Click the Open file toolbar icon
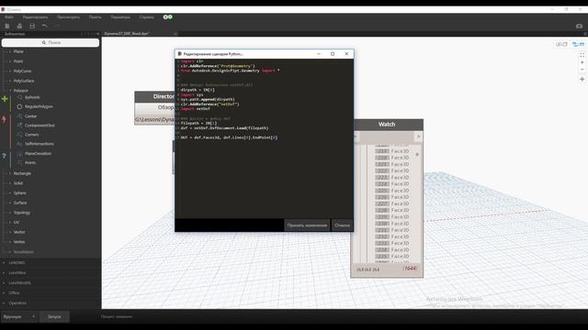Image resolution: width=588 pixels, height=330 pixels. pos(19,26)
